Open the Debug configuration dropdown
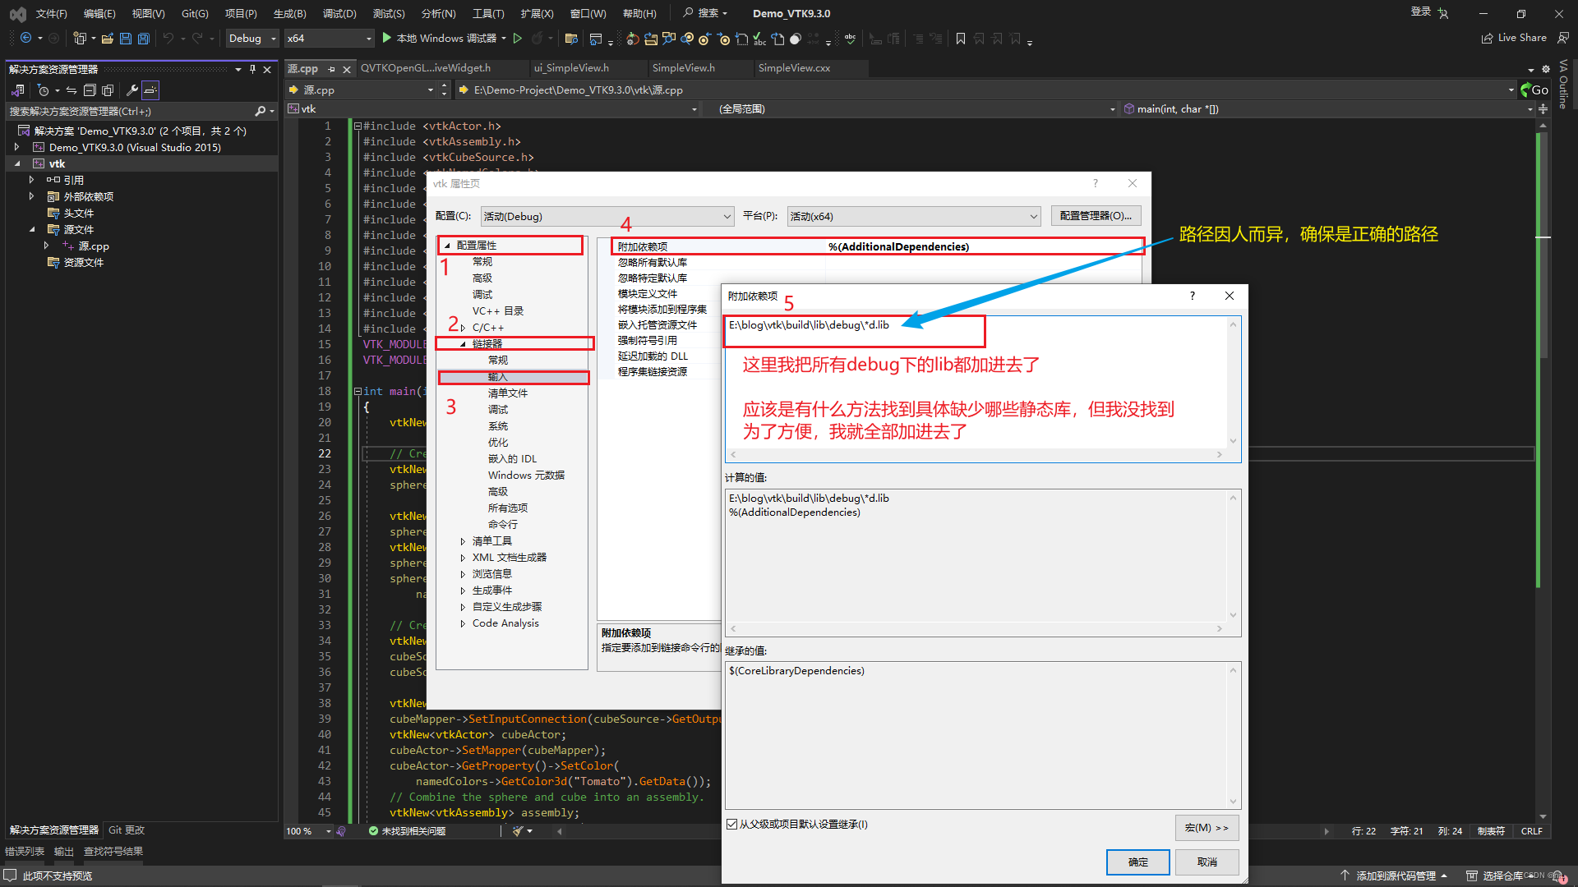Screen dimensions: 1578x887 click(251, 38)
